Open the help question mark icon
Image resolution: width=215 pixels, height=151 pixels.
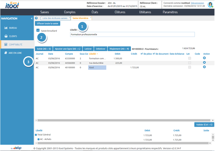36,18
